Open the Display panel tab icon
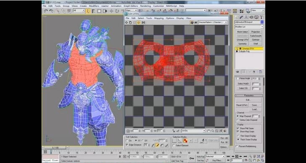The width and height of the screenshot is (306, 163). [256, 17]
